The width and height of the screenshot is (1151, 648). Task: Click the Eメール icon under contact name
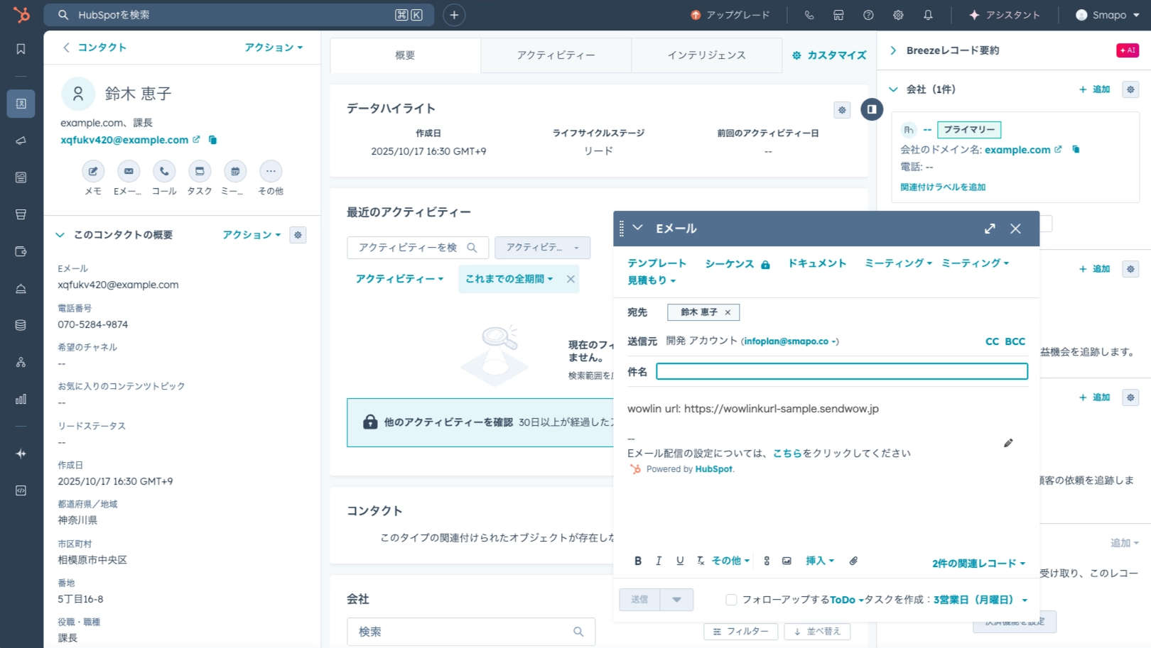[x=129, y=171]
